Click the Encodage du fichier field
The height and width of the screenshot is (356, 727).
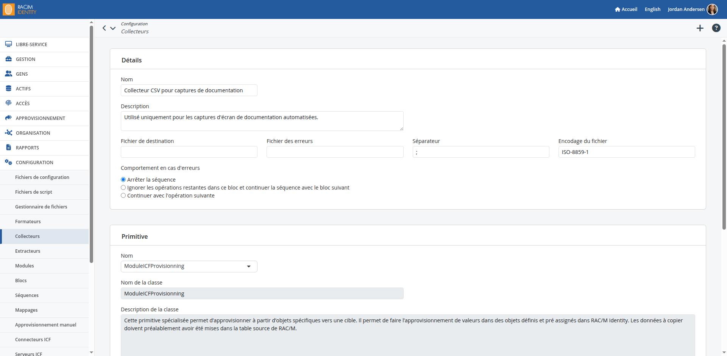point(627,152)
